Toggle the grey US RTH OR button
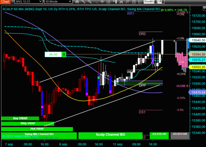Viewport: 206px width, 147px height. pos(180,135)
